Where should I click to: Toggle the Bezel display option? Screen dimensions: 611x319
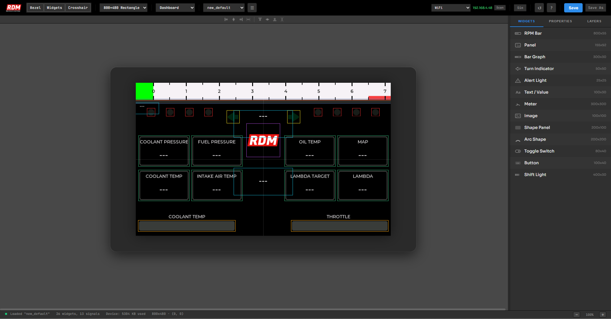click(35, 8)
